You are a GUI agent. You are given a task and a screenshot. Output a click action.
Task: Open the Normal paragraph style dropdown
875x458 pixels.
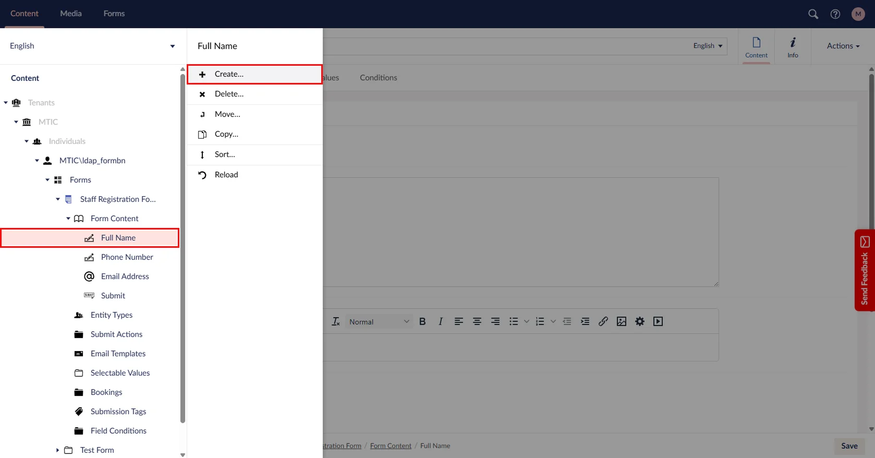pyautogui.click(x=379, y=322)
